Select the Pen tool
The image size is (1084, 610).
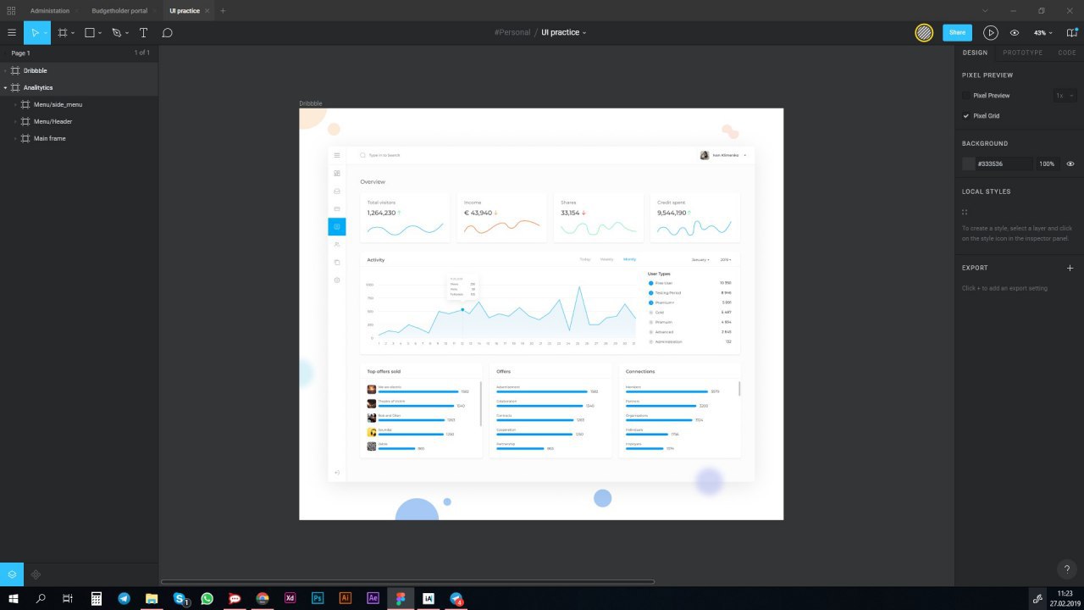[117, 32]
